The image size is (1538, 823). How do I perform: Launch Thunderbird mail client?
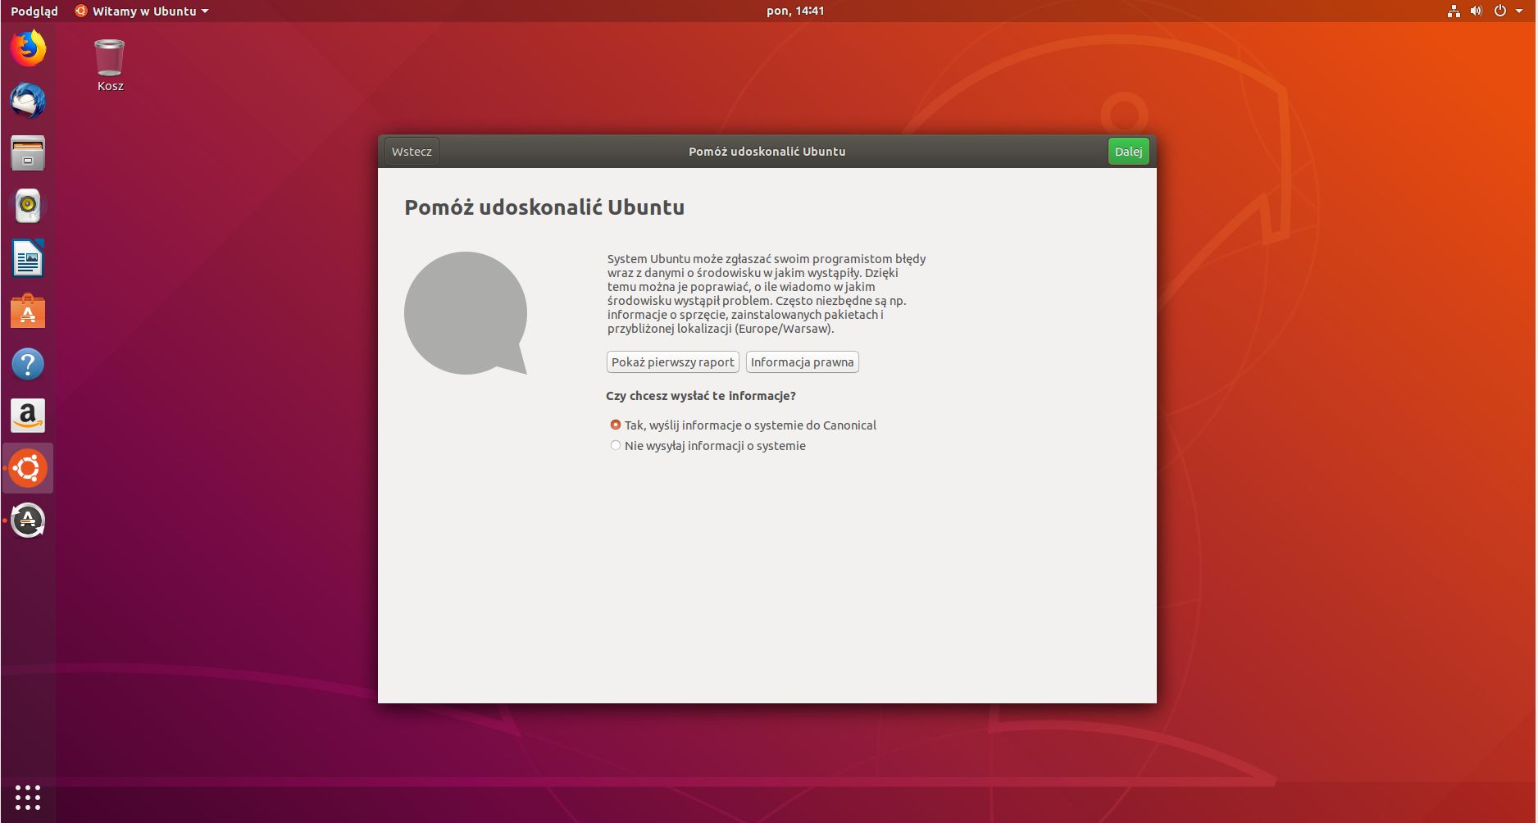[27, 101]
